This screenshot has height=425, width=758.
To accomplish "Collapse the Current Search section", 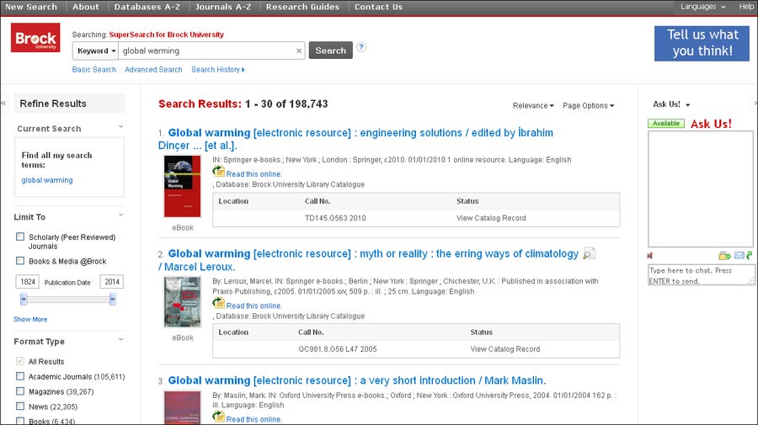I will coord(120,127).
